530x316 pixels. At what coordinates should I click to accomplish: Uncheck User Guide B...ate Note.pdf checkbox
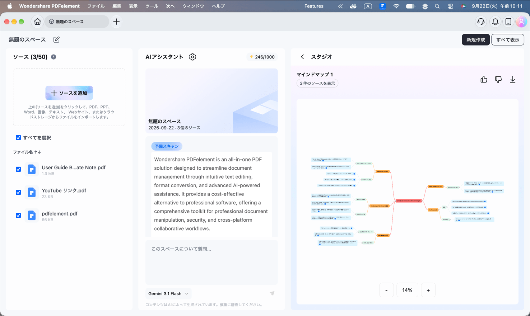18,169
